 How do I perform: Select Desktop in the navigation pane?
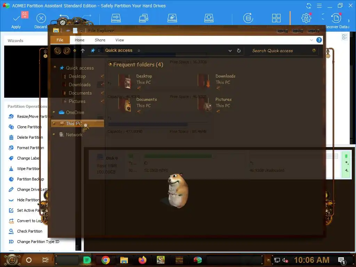pos(77,76)
